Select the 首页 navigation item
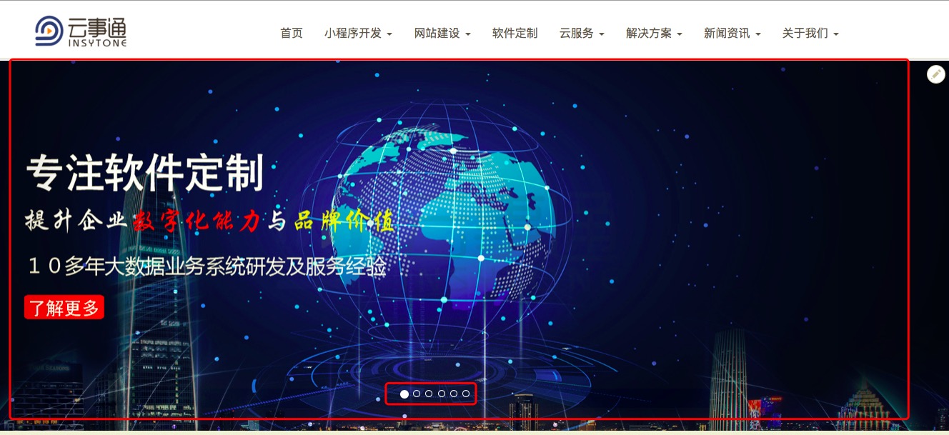Image resolution: width=949 pixels, height=435 pixels. tap(291, 33)
